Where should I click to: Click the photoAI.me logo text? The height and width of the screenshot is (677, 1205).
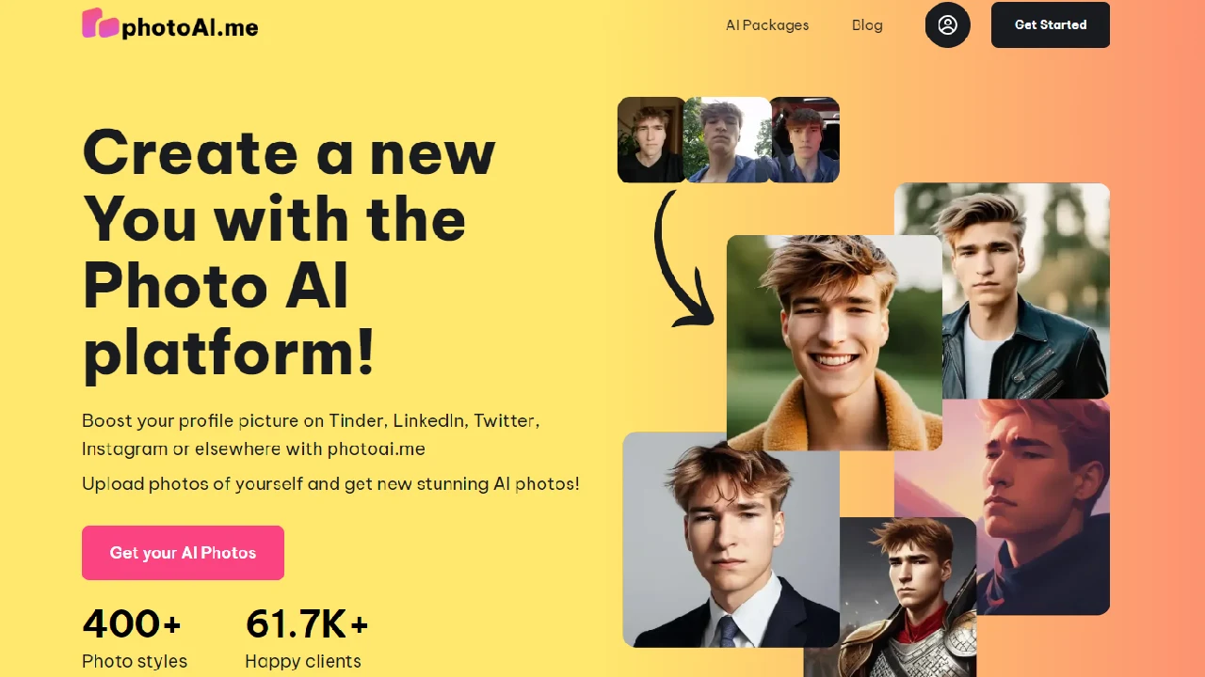(x=189, y=27)
